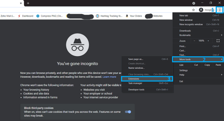This screenshot has height=121, width=224.
Task: Select Extensions from the submenu
Action: coord(147,79)
